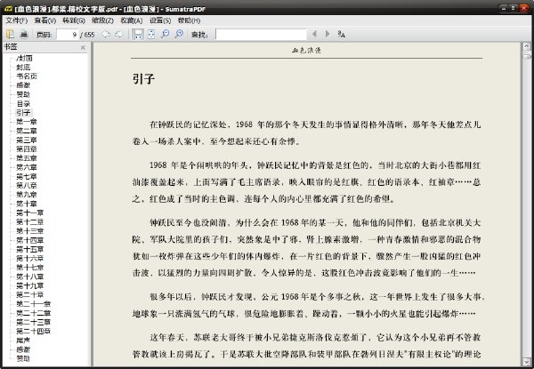Open the 帮助(H) menu
Screen dimensions: 534x369
pyautogui.click(x=189, y=20)
